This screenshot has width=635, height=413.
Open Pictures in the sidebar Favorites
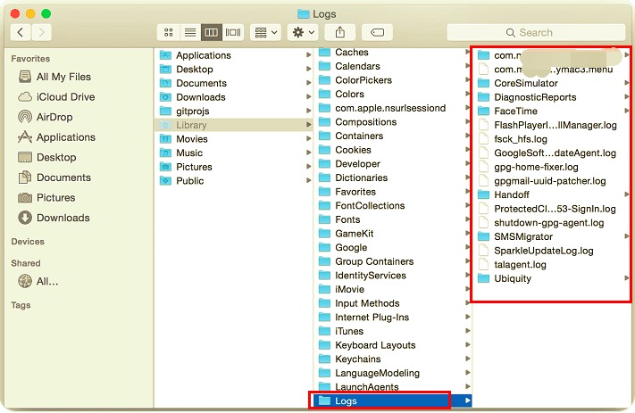pyautogui.click(x=47, y=198)
